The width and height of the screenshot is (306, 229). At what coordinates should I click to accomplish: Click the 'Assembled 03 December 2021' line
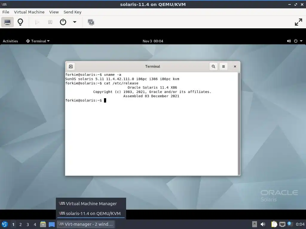pyautogui.click(x=151, y=96)
